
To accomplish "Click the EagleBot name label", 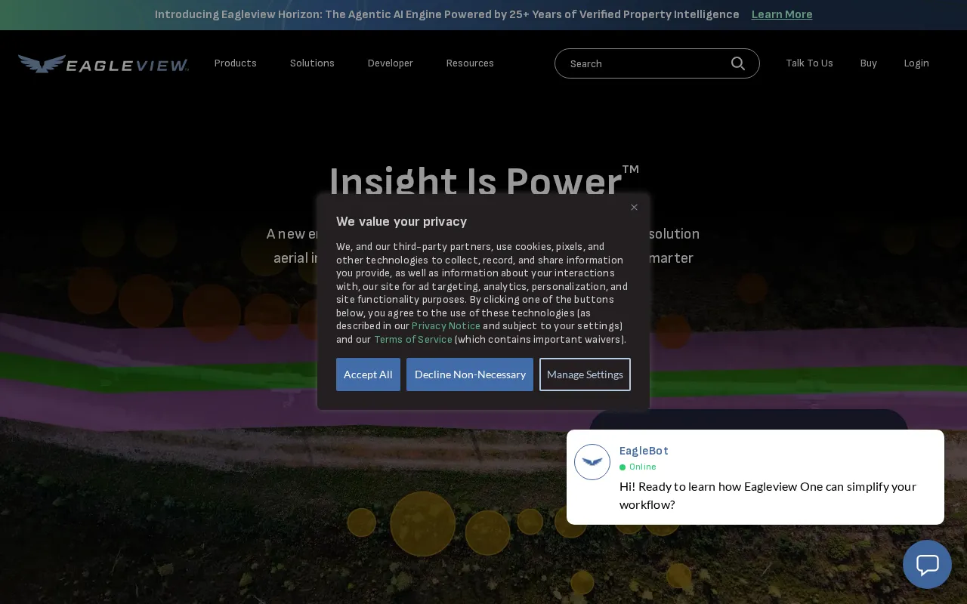I will click(644, 451).
